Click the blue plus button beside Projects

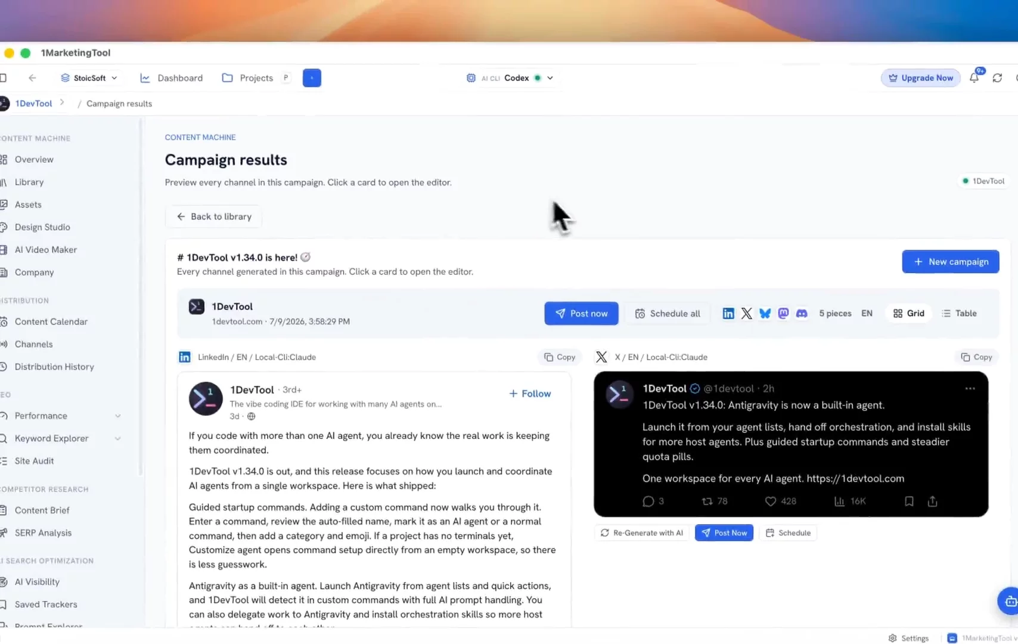pyautogui.click(x=312, y=78)
